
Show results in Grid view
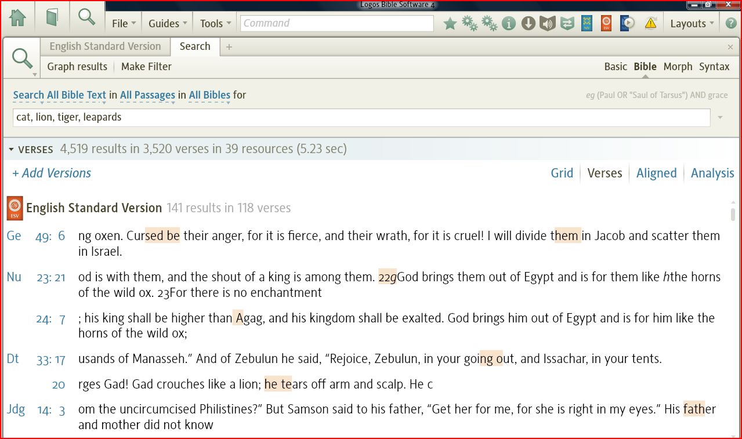(562, 173)
